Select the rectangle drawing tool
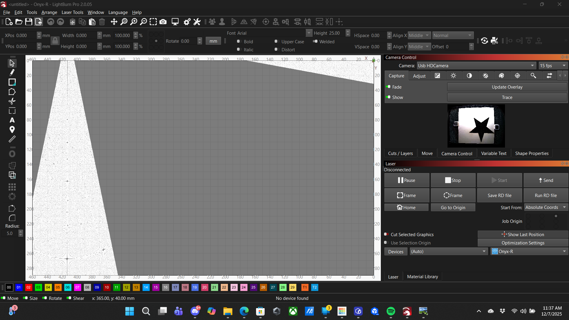 [x=12, y=82]
